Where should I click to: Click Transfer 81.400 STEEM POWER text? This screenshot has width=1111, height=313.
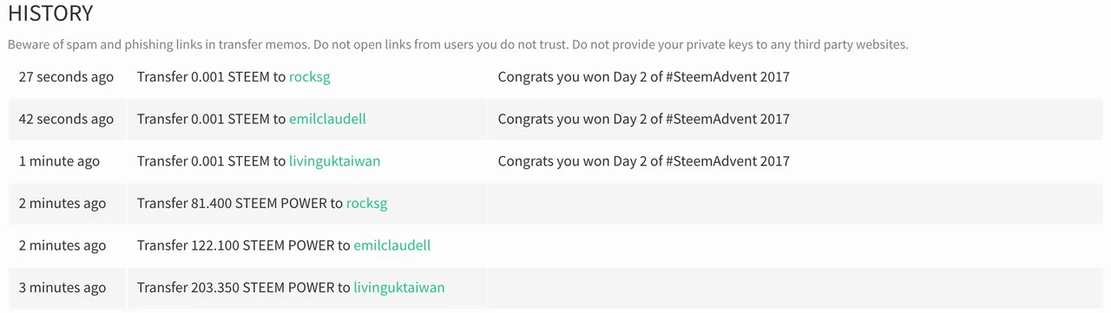click(x=240, y=204)
